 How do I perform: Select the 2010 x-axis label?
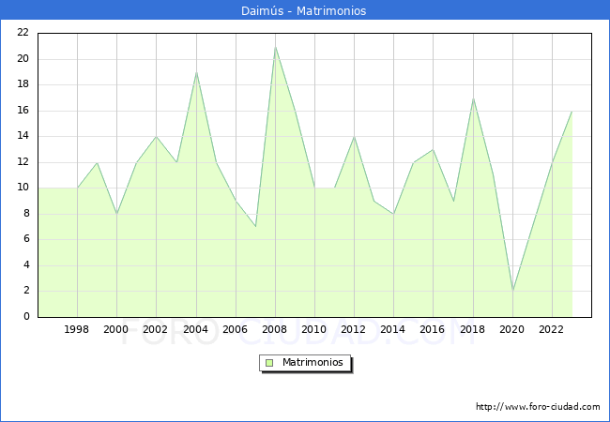[x=314, y=329]
